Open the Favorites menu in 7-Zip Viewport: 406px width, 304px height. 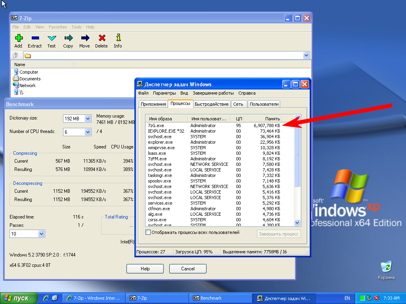(x=58, y=27)
